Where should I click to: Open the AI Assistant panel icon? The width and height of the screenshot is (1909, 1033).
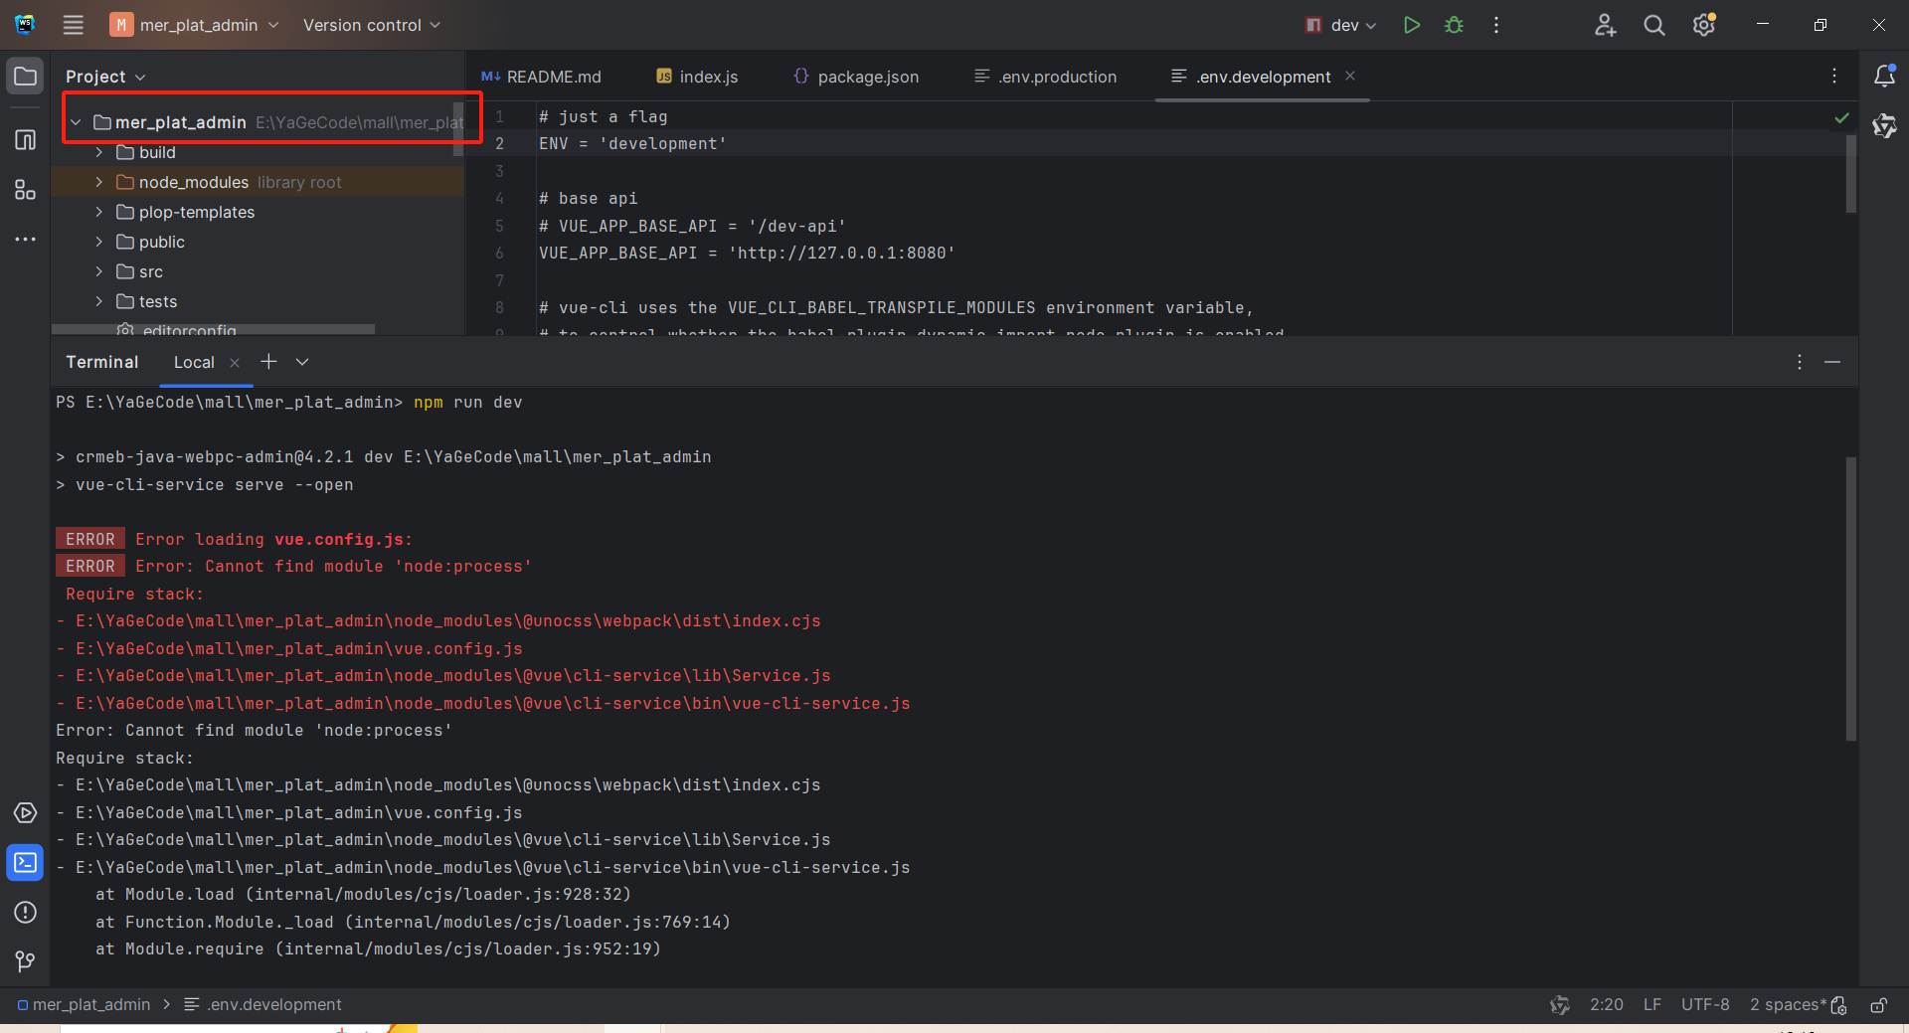(x=1884, y=126)
